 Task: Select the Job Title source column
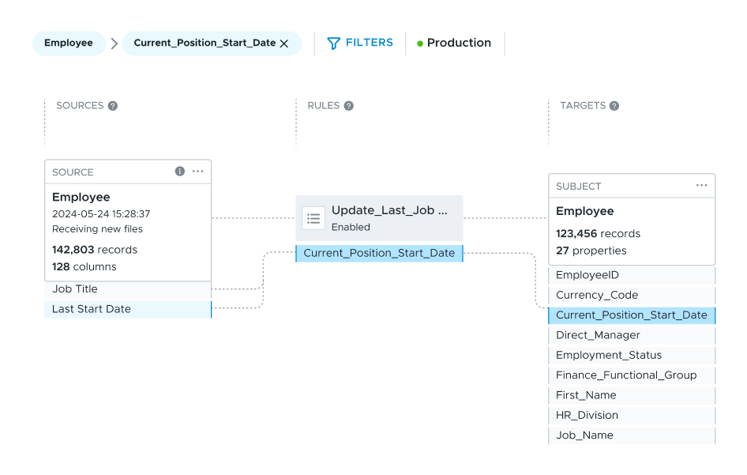75,289
